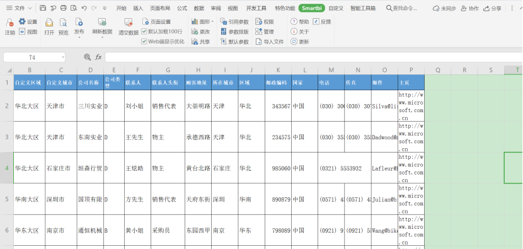Expand the 刷新数据 dropdown arrow

tap(102, 37)
